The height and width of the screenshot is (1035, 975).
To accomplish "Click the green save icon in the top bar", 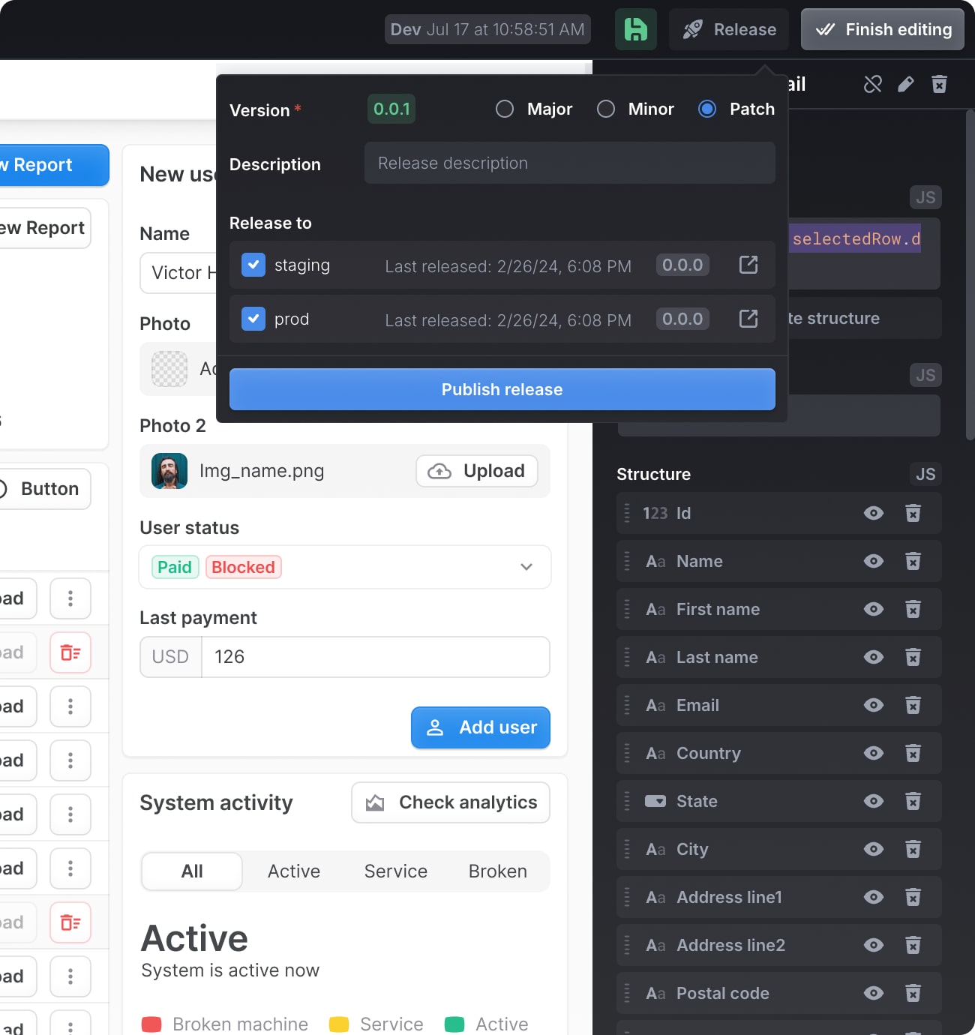I will 635,29.
